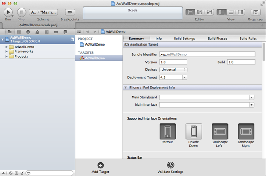
Task: Expand the Frameworks folder
Action: tap(6, 52)
